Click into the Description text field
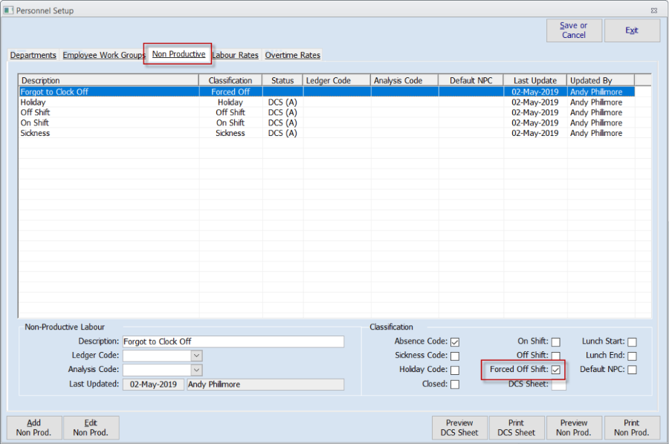Viewport: 669px width, 444px height. pos(233,342)
